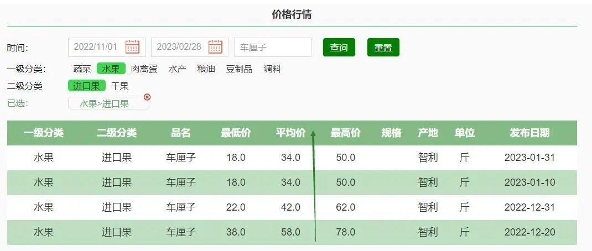592x251 pixels.
Task: Click the 62.0 highest price cell
Action: pyautogui.click(x=345, y=207)
